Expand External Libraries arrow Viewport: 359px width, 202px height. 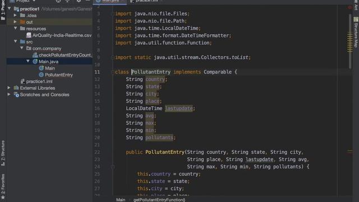pyautogui.click(x=9, y=88)
